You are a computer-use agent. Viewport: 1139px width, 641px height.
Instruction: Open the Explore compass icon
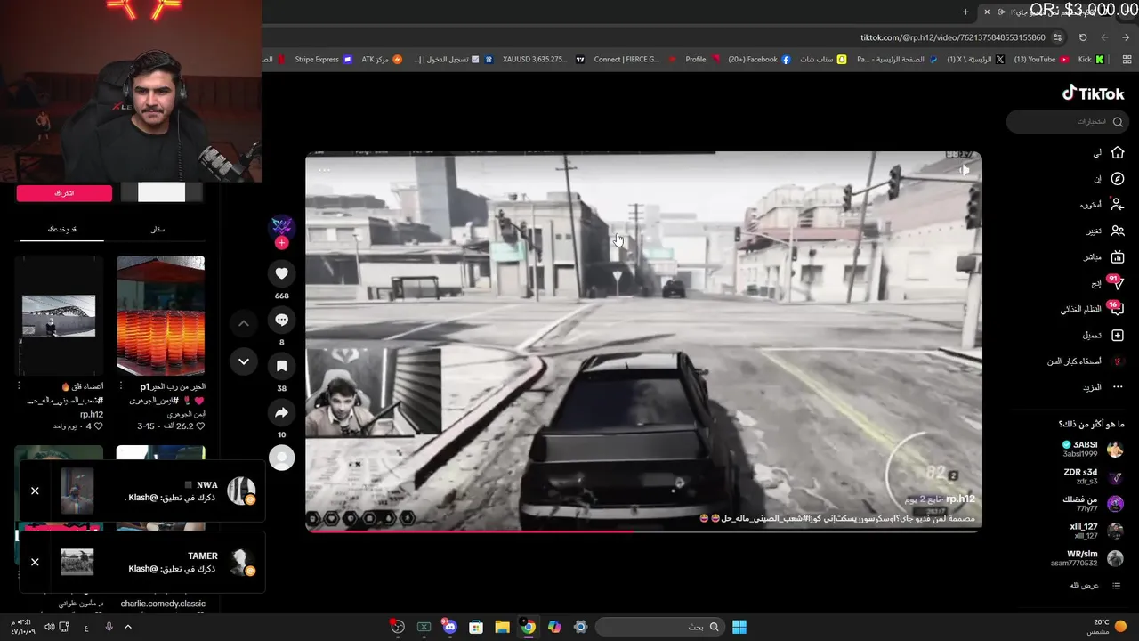[1118, 179]
